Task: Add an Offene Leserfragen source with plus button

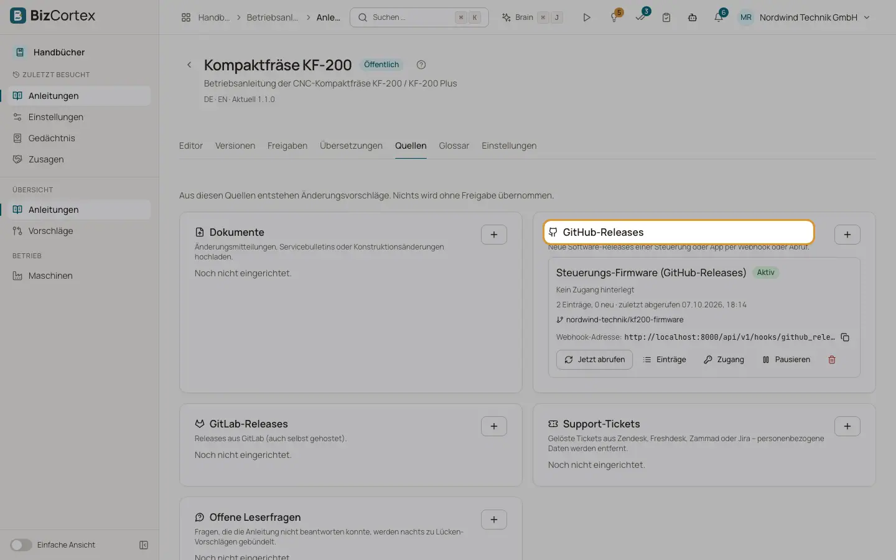Action: (x=494, y=520)
